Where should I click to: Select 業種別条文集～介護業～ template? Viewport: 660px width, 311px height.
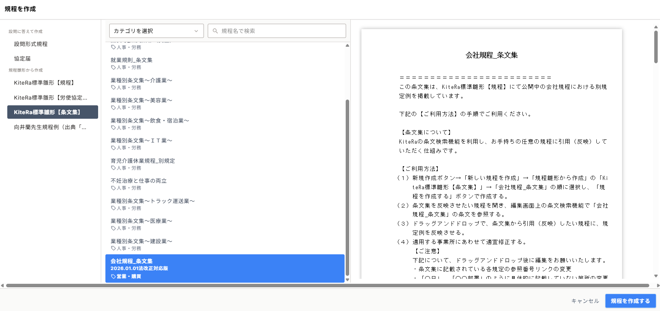point(225,83)
